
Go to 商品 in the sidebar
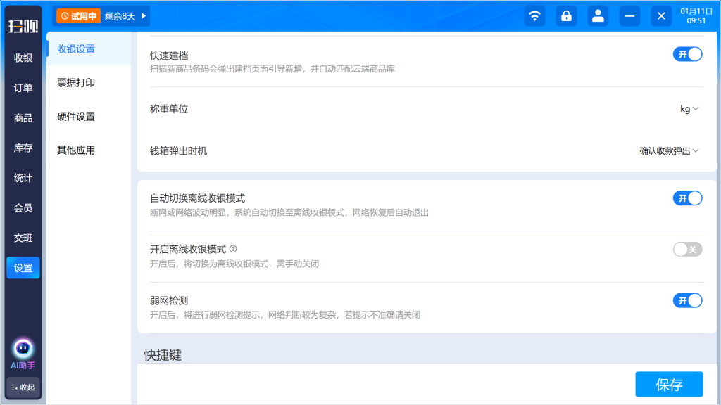tap(23, 118)
